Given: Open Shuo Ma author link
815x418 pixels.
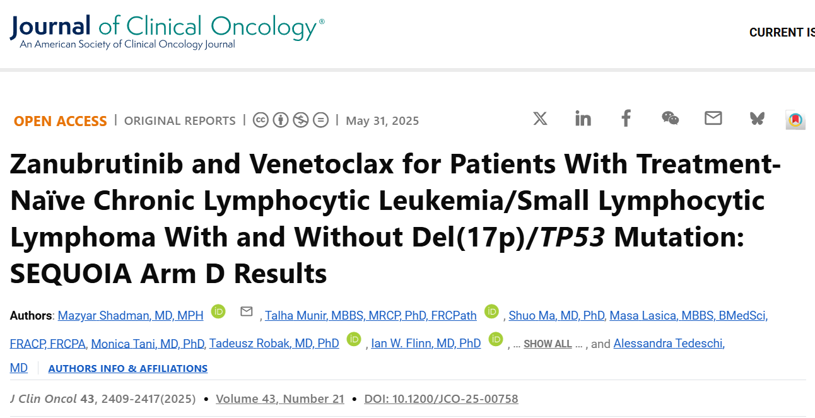Looking at the screenshot, I should [556, 316].
